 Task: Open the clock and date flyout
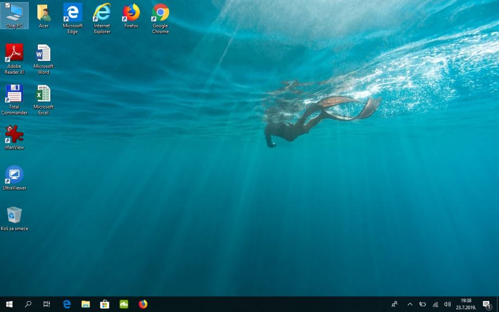coord(466,304)
